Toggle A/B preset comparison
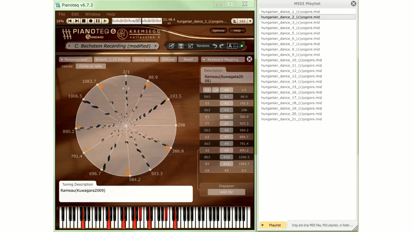The image size is (412, 232). coord(232,46)
